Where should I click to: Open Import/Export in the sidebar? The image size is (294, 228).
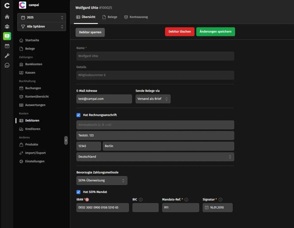[32, 153]
